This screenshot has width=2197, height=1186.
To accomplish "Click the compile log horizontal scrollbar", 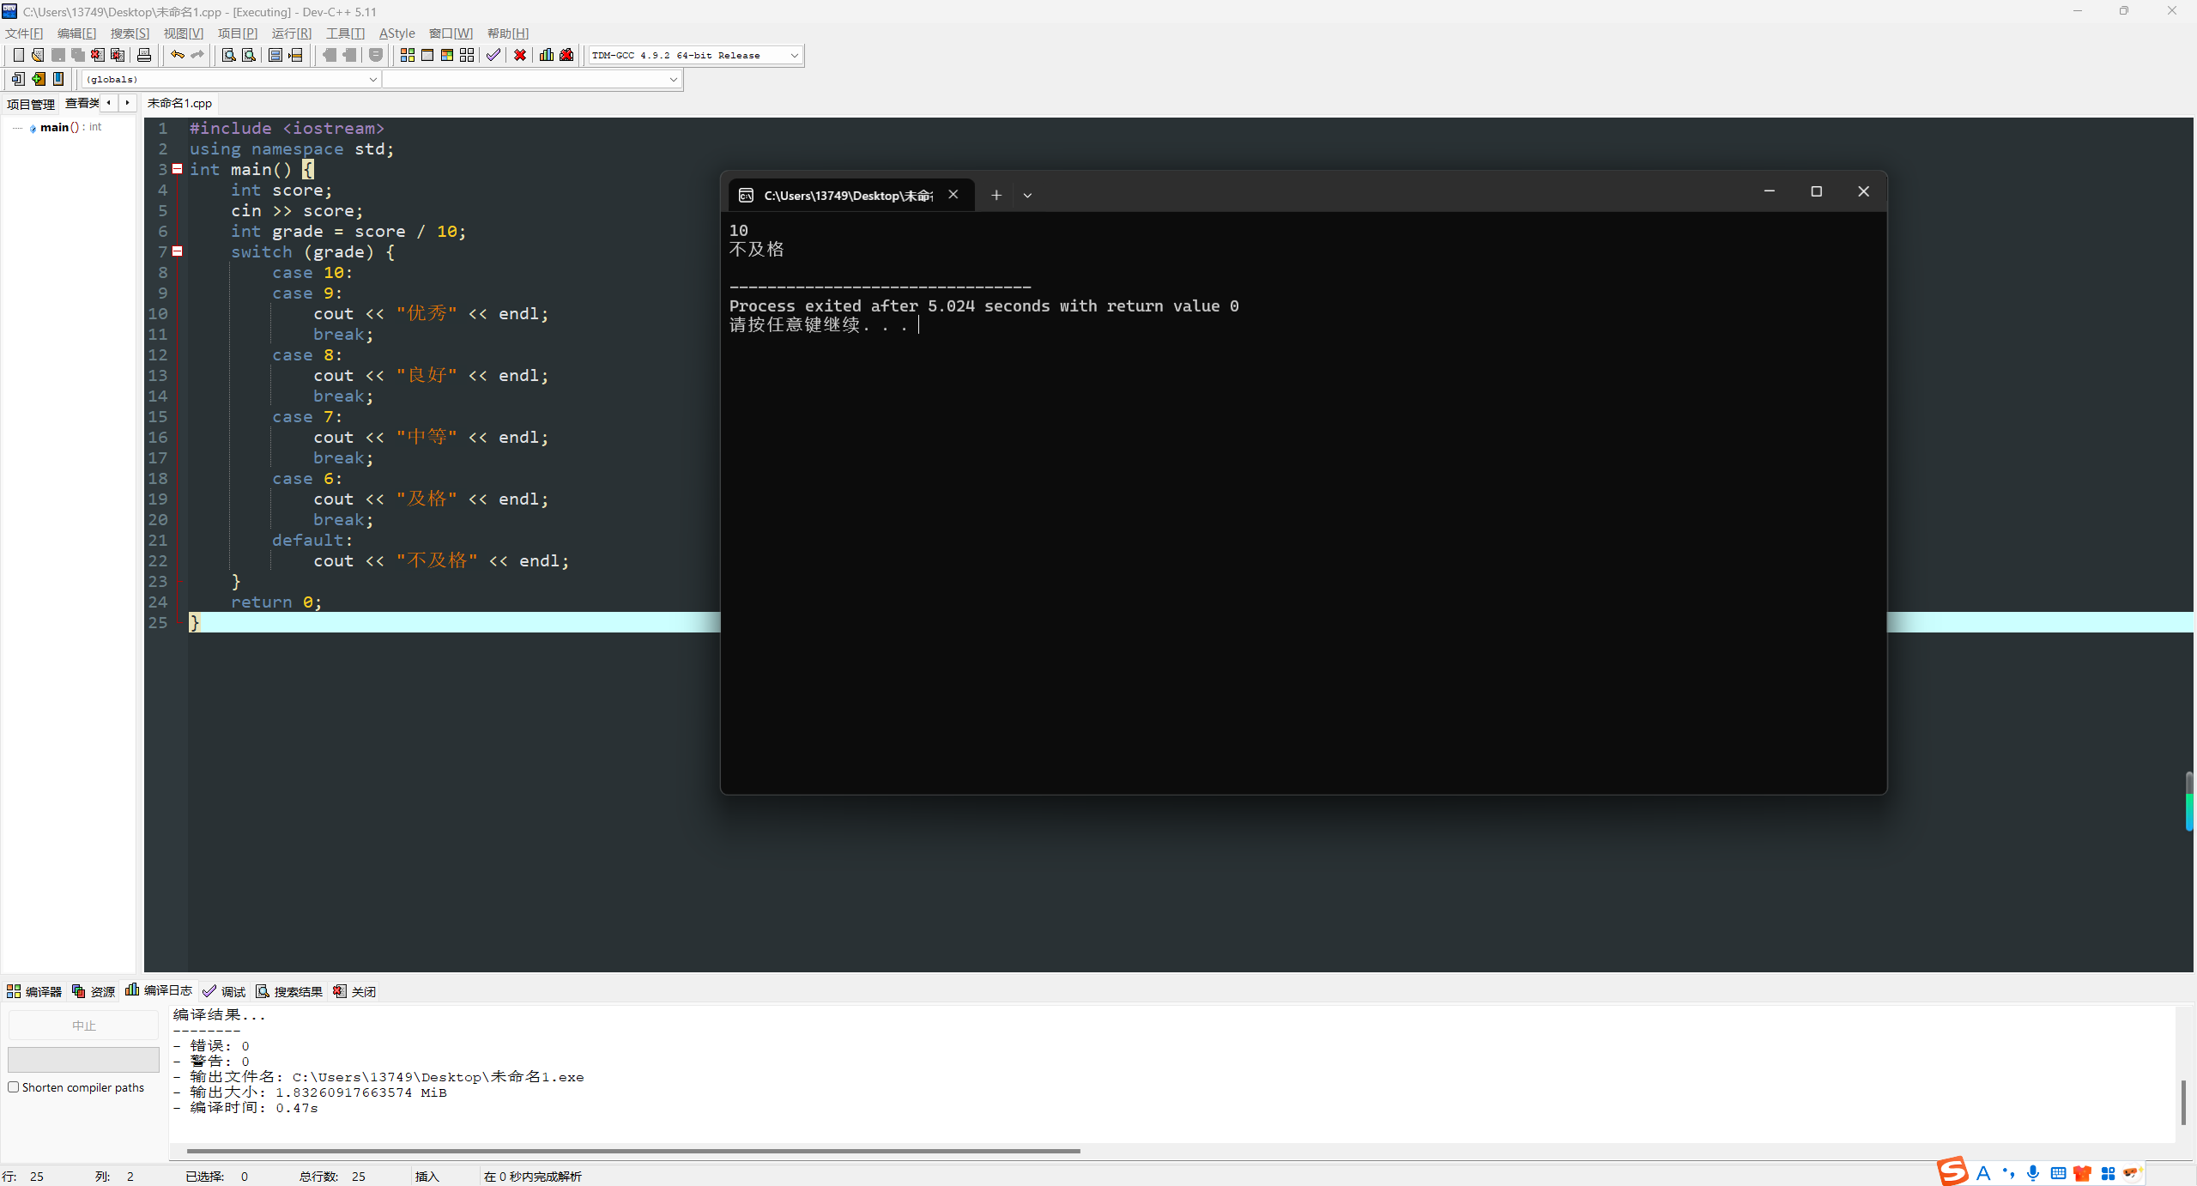I will pos(632,1151).
